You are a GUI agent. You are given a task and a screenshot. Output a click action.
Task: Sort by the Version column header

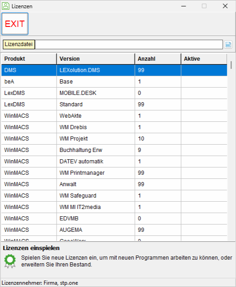[96, 59]
